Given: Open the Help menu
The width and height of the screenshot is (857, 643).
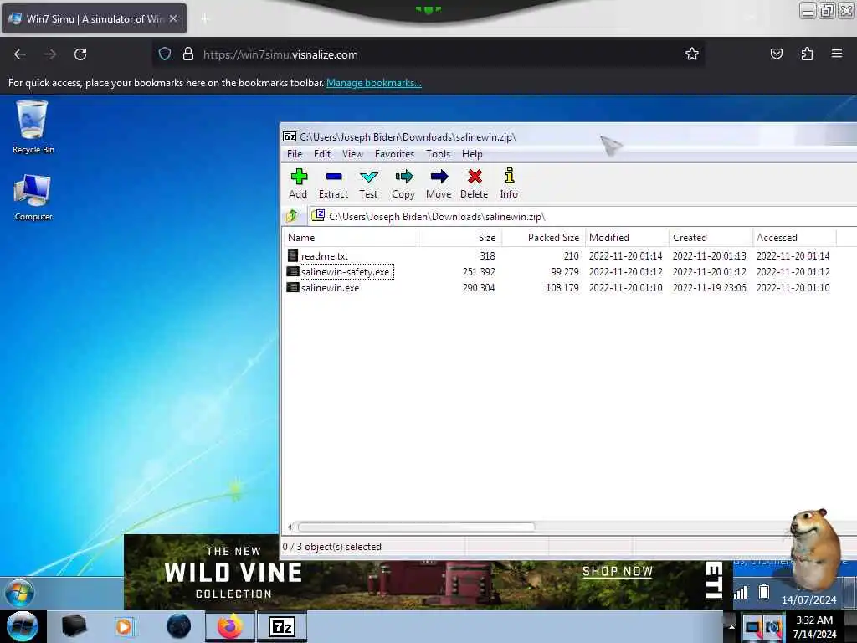Looking at the screenshot, I should pyautogui.click(x=472, y=154).
